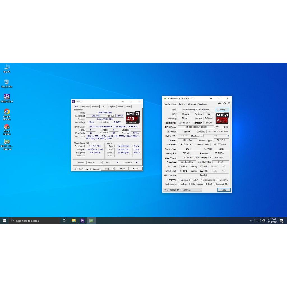Click the GPU-Z refresh icon
This screenshot has width=287, height=287.
pyautogui.click(x=224, y=103)
